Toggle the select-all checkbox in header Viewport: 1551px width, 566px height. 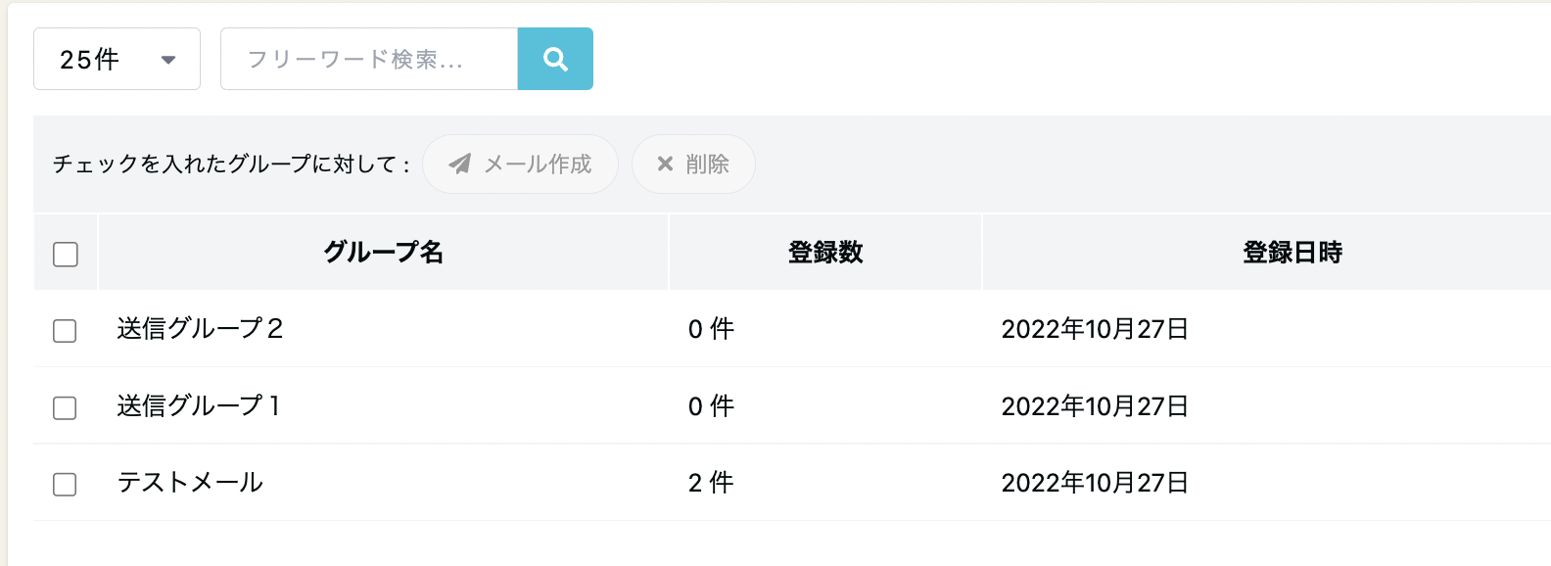coord(66,254)
